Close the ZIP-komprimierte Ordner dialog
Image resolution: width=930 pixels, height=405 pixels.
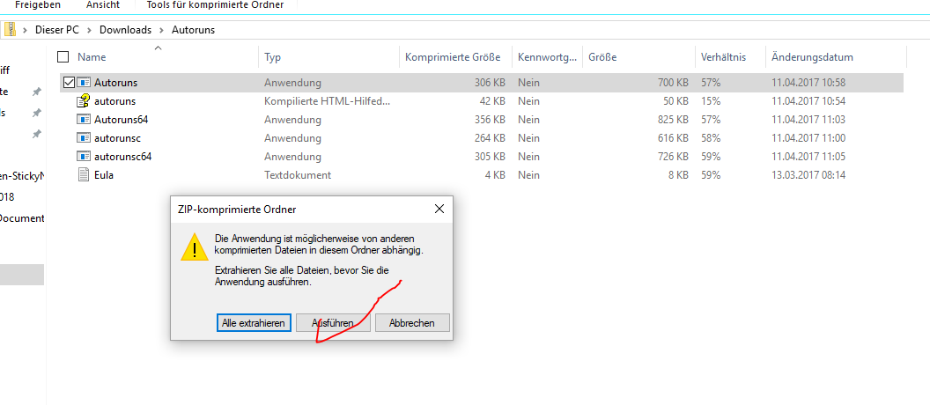[x=439, y=209]
